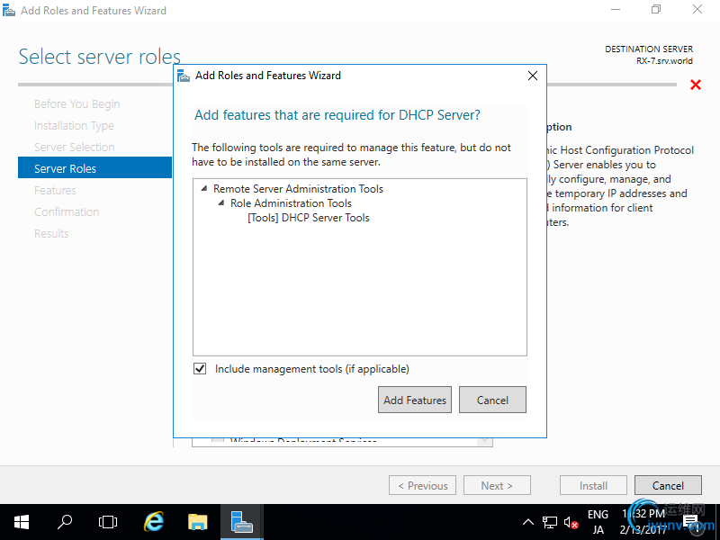The height and width of the screenshot is (540, 720).
Task: Open Server Manager taskbar icon
Action: click(241, 522)
